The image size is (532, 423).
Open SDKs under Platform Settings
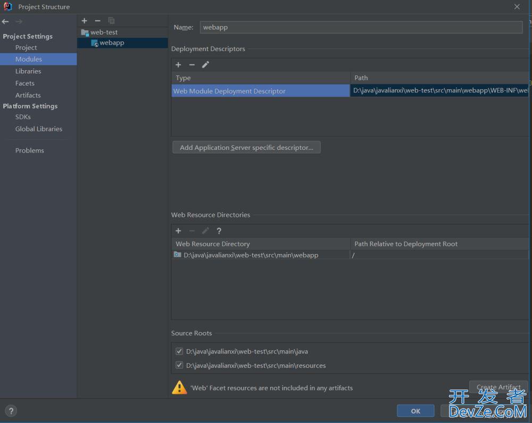tap(23, 116)
